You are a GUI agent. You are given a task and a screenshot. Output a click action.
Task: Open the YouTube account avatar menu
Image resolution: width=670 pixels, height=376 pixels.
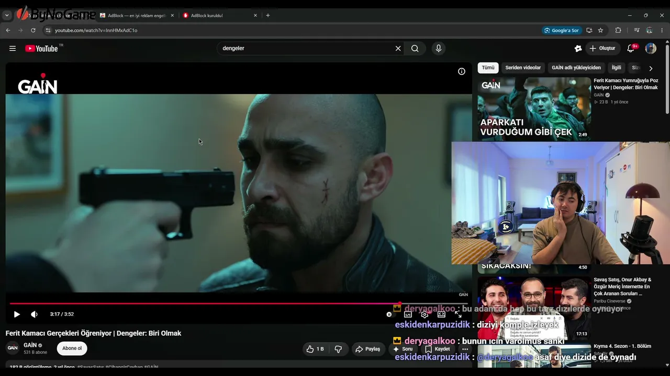651,49
